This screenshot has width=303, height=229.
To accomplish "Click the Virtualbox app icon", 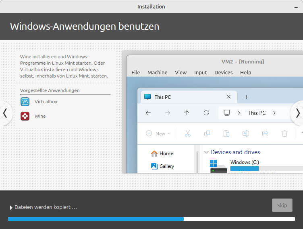I will click(x=25, y=102).
